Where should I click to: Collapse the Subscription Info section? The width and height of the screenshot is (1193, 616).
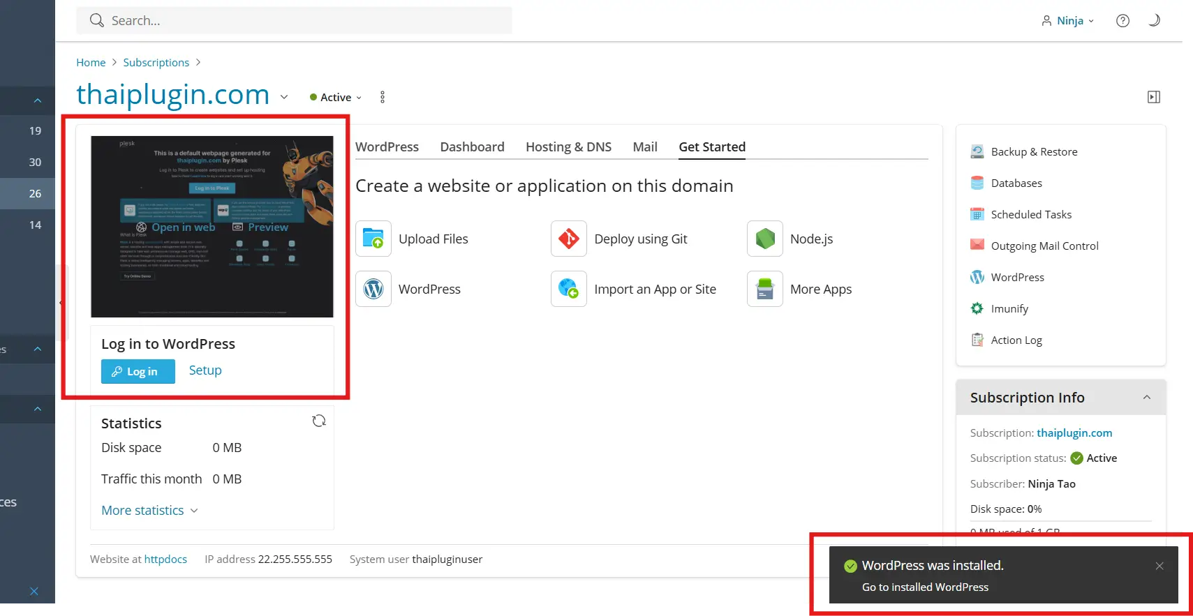[x=1146, y=398]
